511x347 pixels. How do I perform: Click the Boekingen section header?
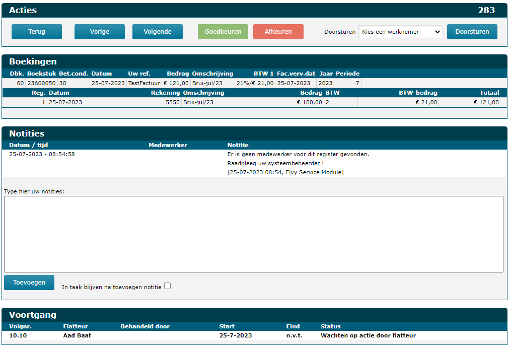tap(33, 61)
